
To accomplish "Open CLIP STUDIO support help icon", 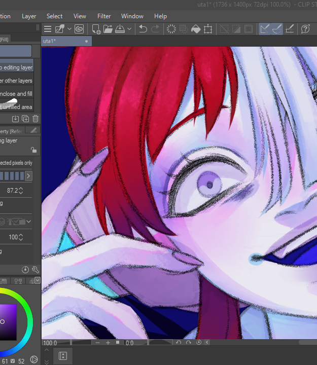I will (x=305, y=29).
